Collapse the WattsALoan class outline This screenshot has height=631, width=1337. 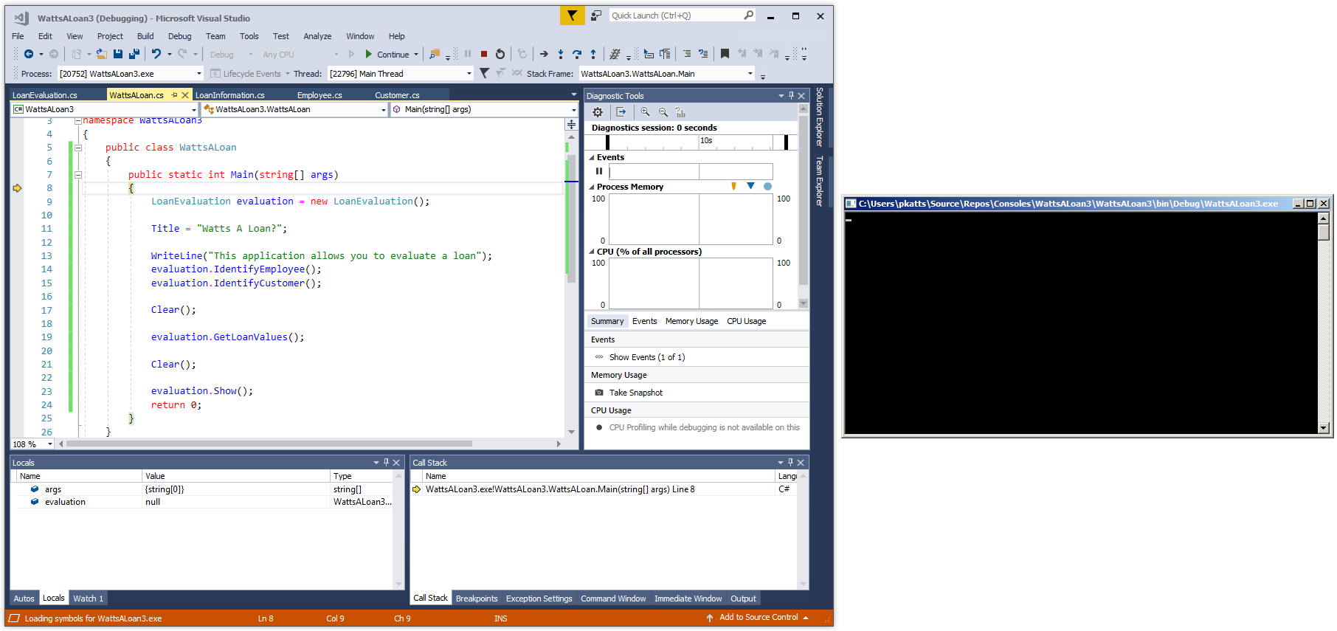77,148
